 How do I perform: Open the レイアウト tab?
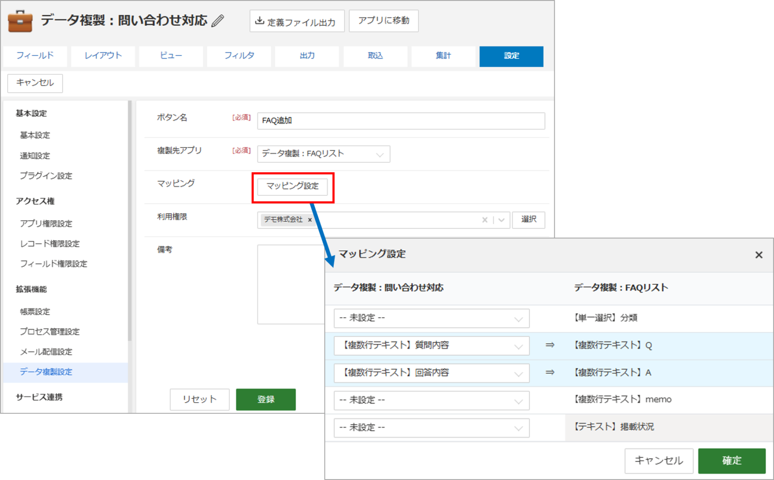[103, 56]
